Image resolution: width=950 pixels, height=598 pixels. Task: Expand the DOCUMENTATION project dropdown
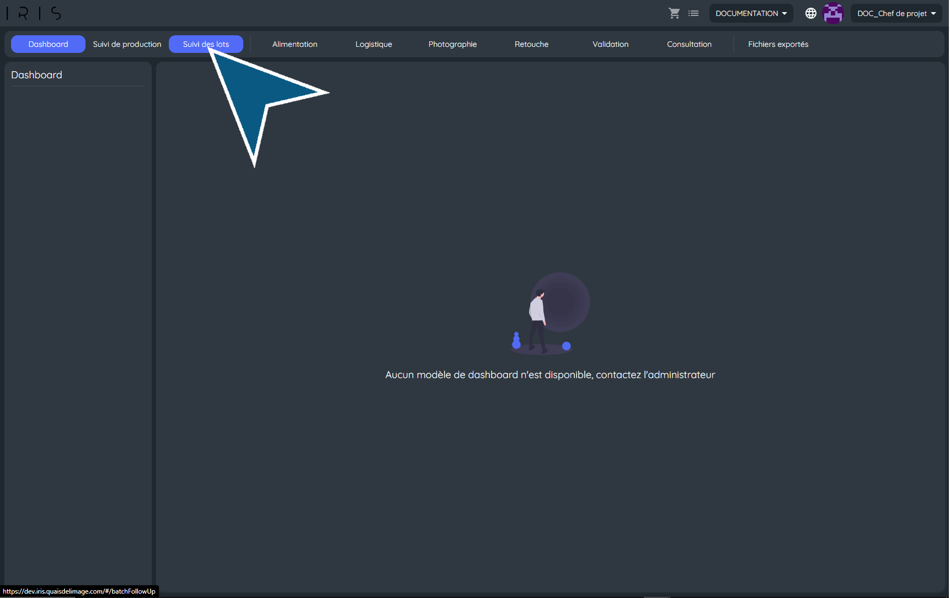click(751, 13)
